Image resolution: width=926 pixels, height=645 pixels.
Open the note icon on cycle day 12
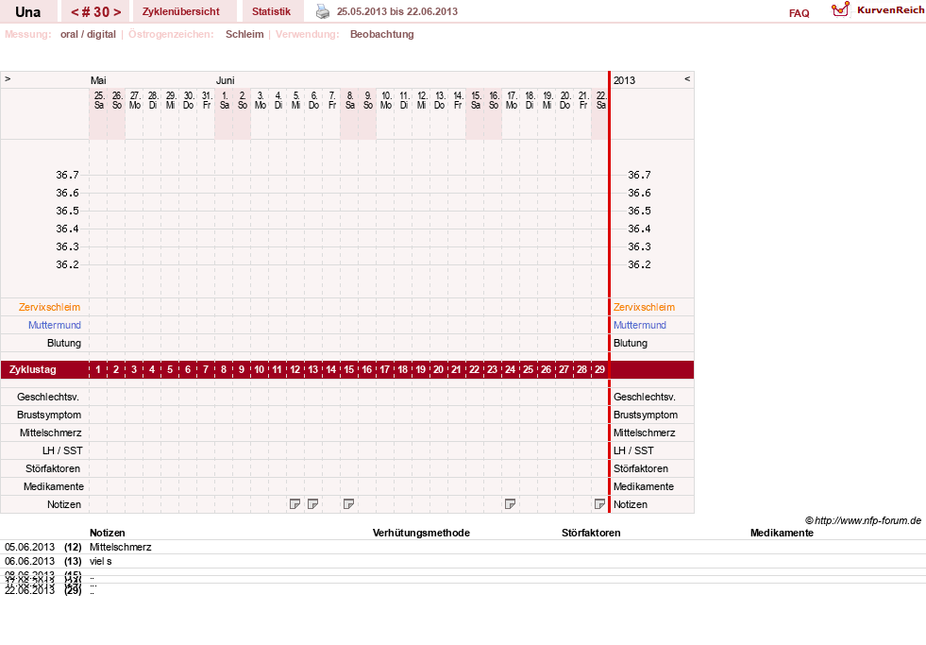(x=295, y=504)
